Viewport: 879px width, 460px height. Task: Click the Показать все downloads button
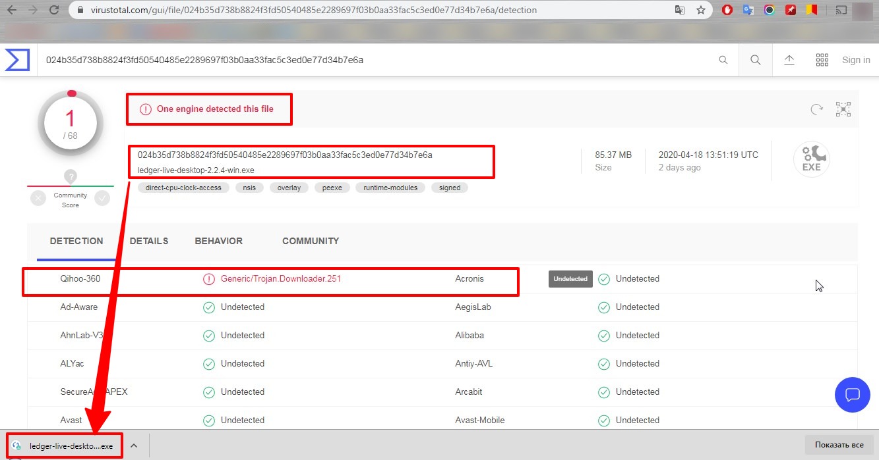click(839, 446)
